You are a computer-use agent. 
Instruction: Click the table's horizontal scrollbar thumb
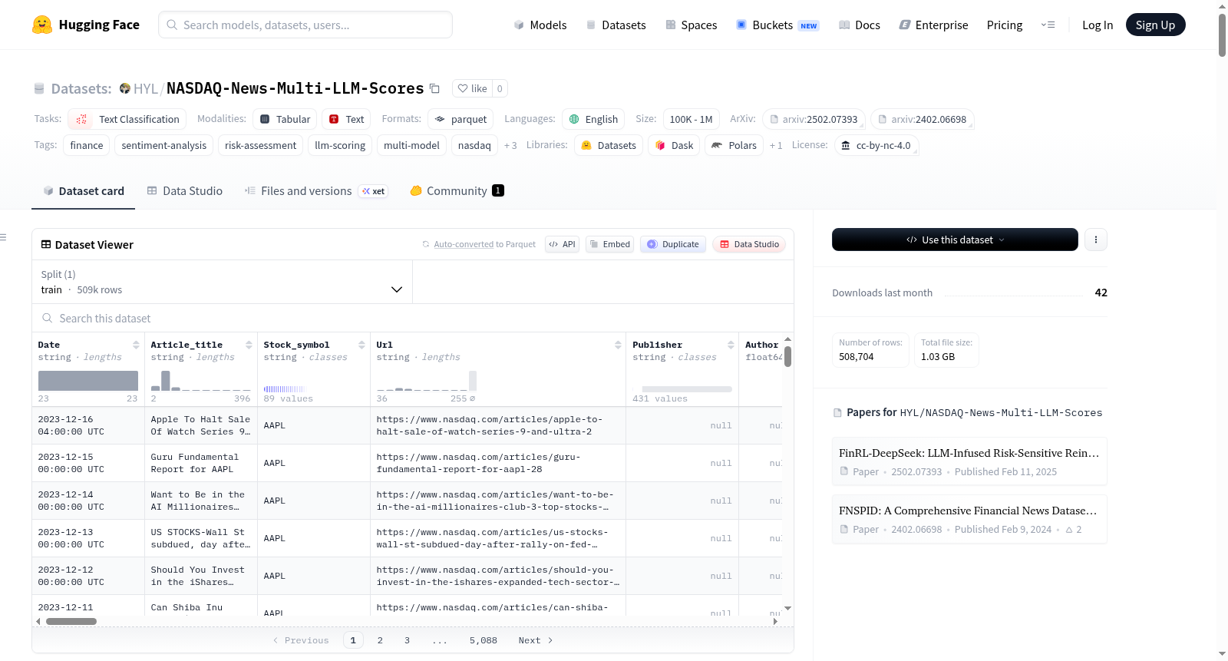[71, 621]
